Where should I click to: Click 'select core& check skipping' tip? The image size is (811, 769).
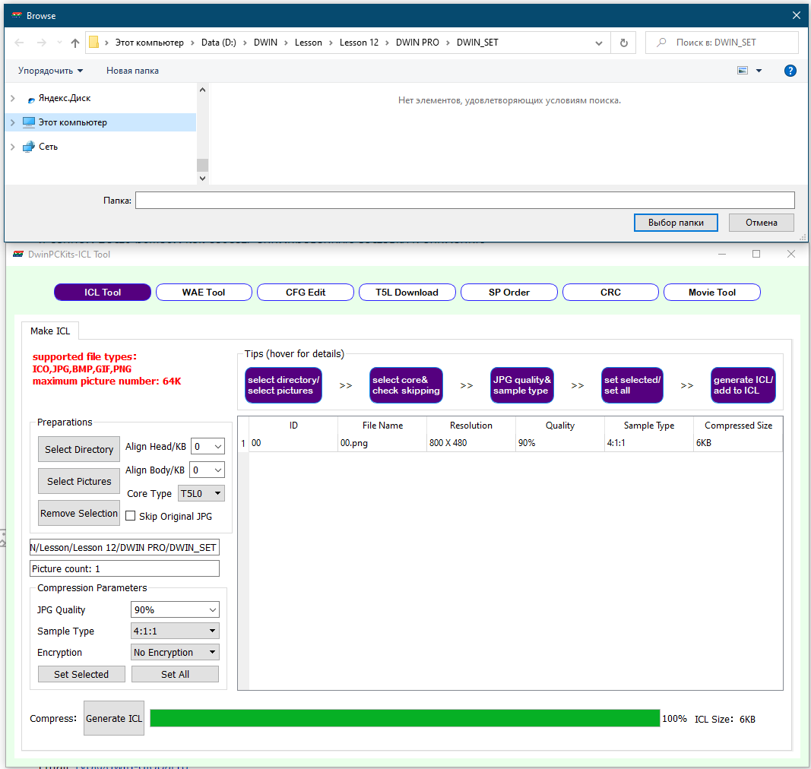tap(406, 385)
